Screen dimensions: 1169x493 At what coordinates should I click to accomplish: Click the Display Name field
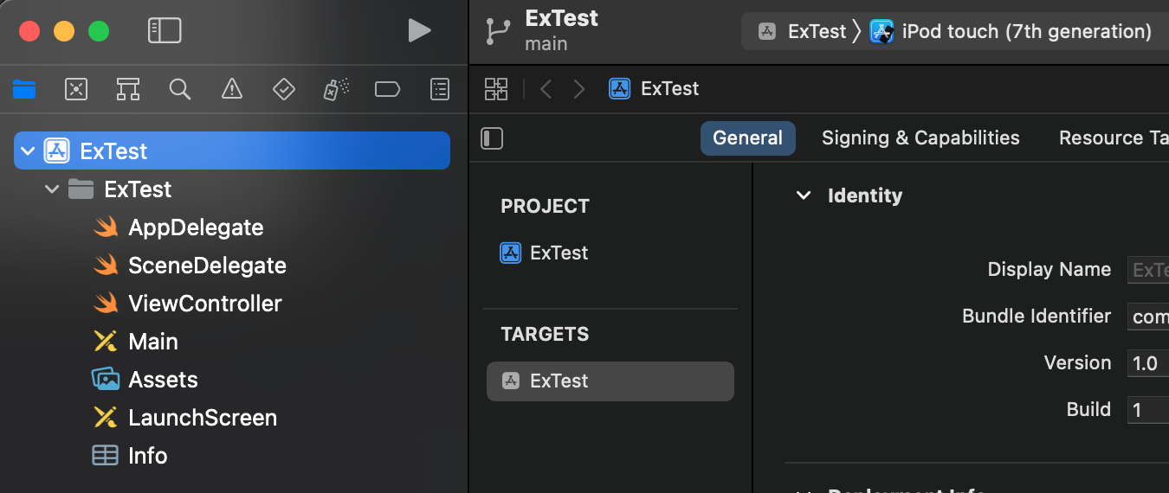click(1148, 270)
